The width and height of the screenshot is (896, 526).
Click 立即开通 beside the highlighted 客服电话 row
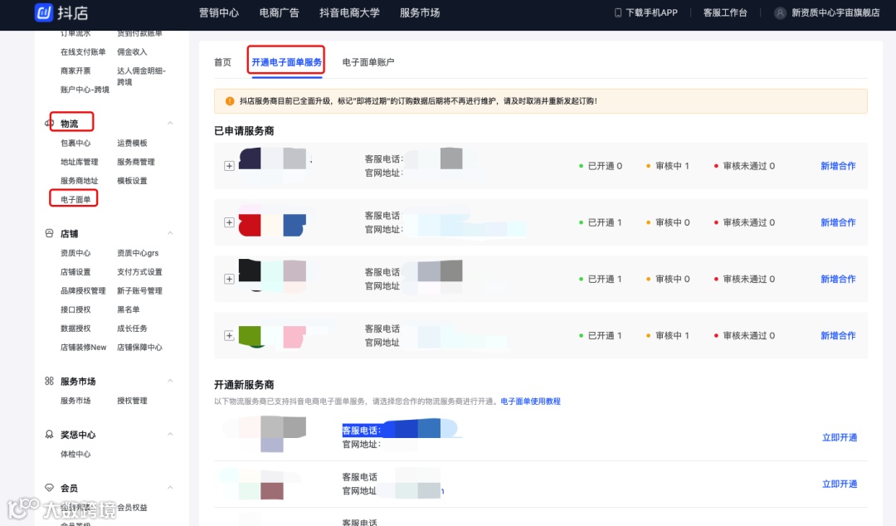[840, 437]
